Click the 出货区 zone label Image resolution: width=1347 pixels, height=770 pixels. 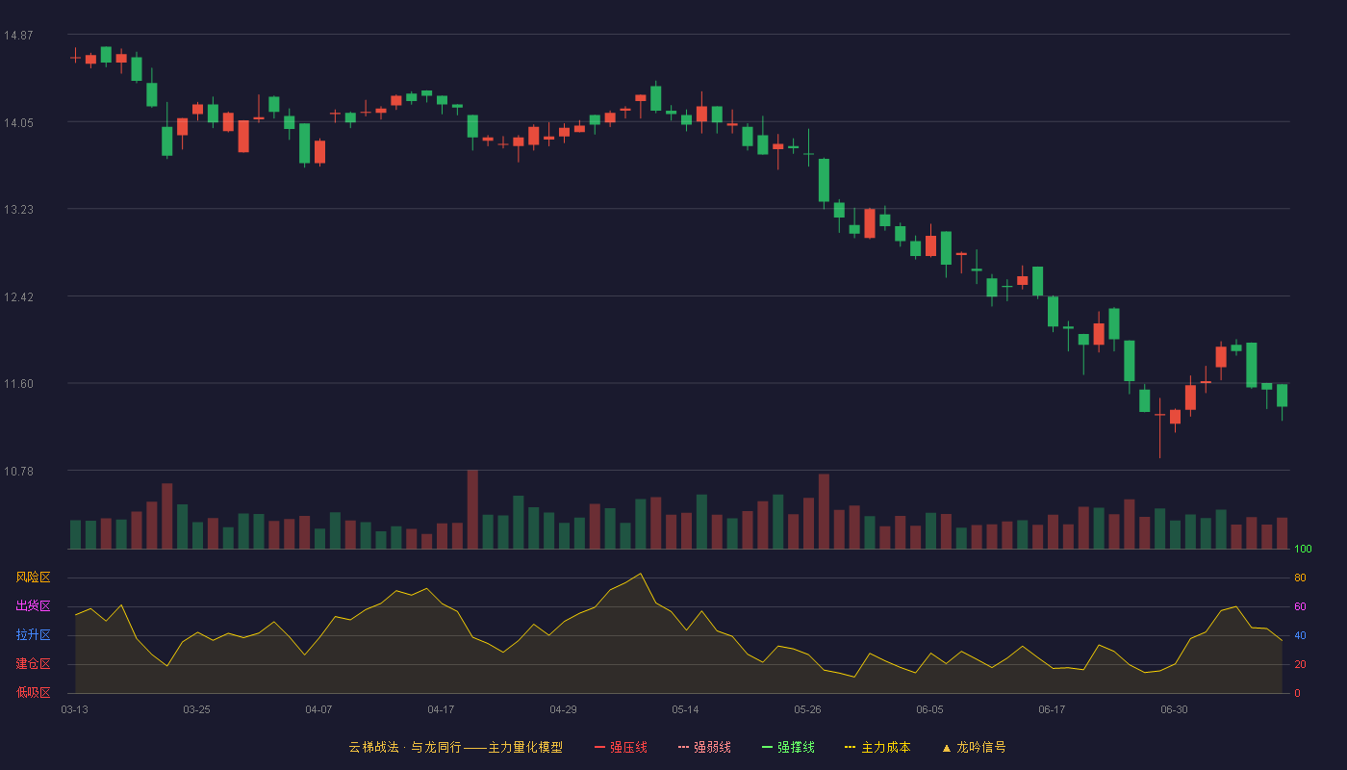(x=33, y=606)
